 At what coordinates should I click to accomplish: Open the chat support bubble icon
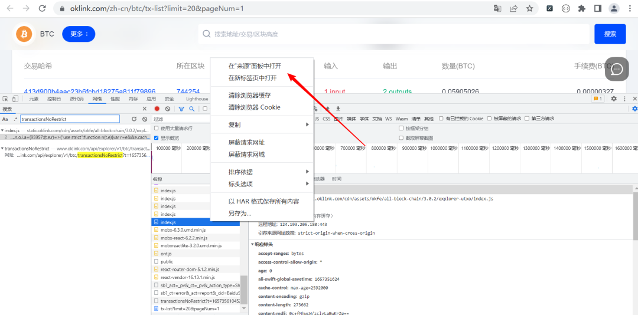click(617, 69)
